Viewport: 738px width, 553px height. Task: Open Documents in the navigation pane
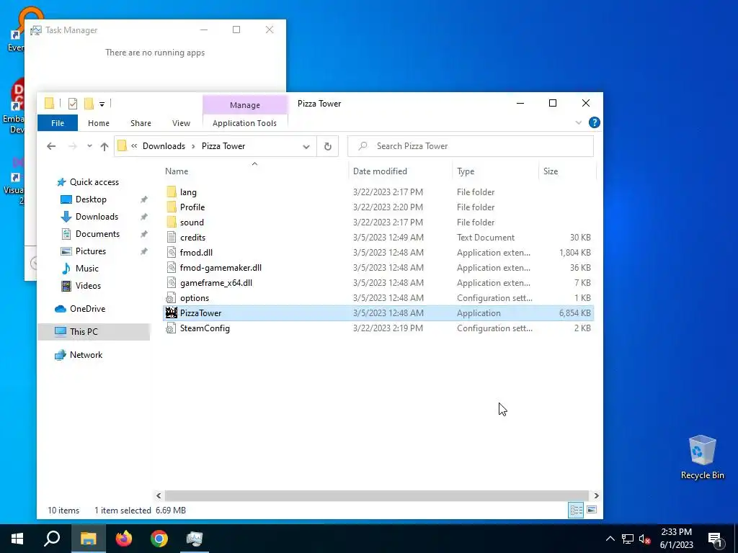(x=97, y=234)
